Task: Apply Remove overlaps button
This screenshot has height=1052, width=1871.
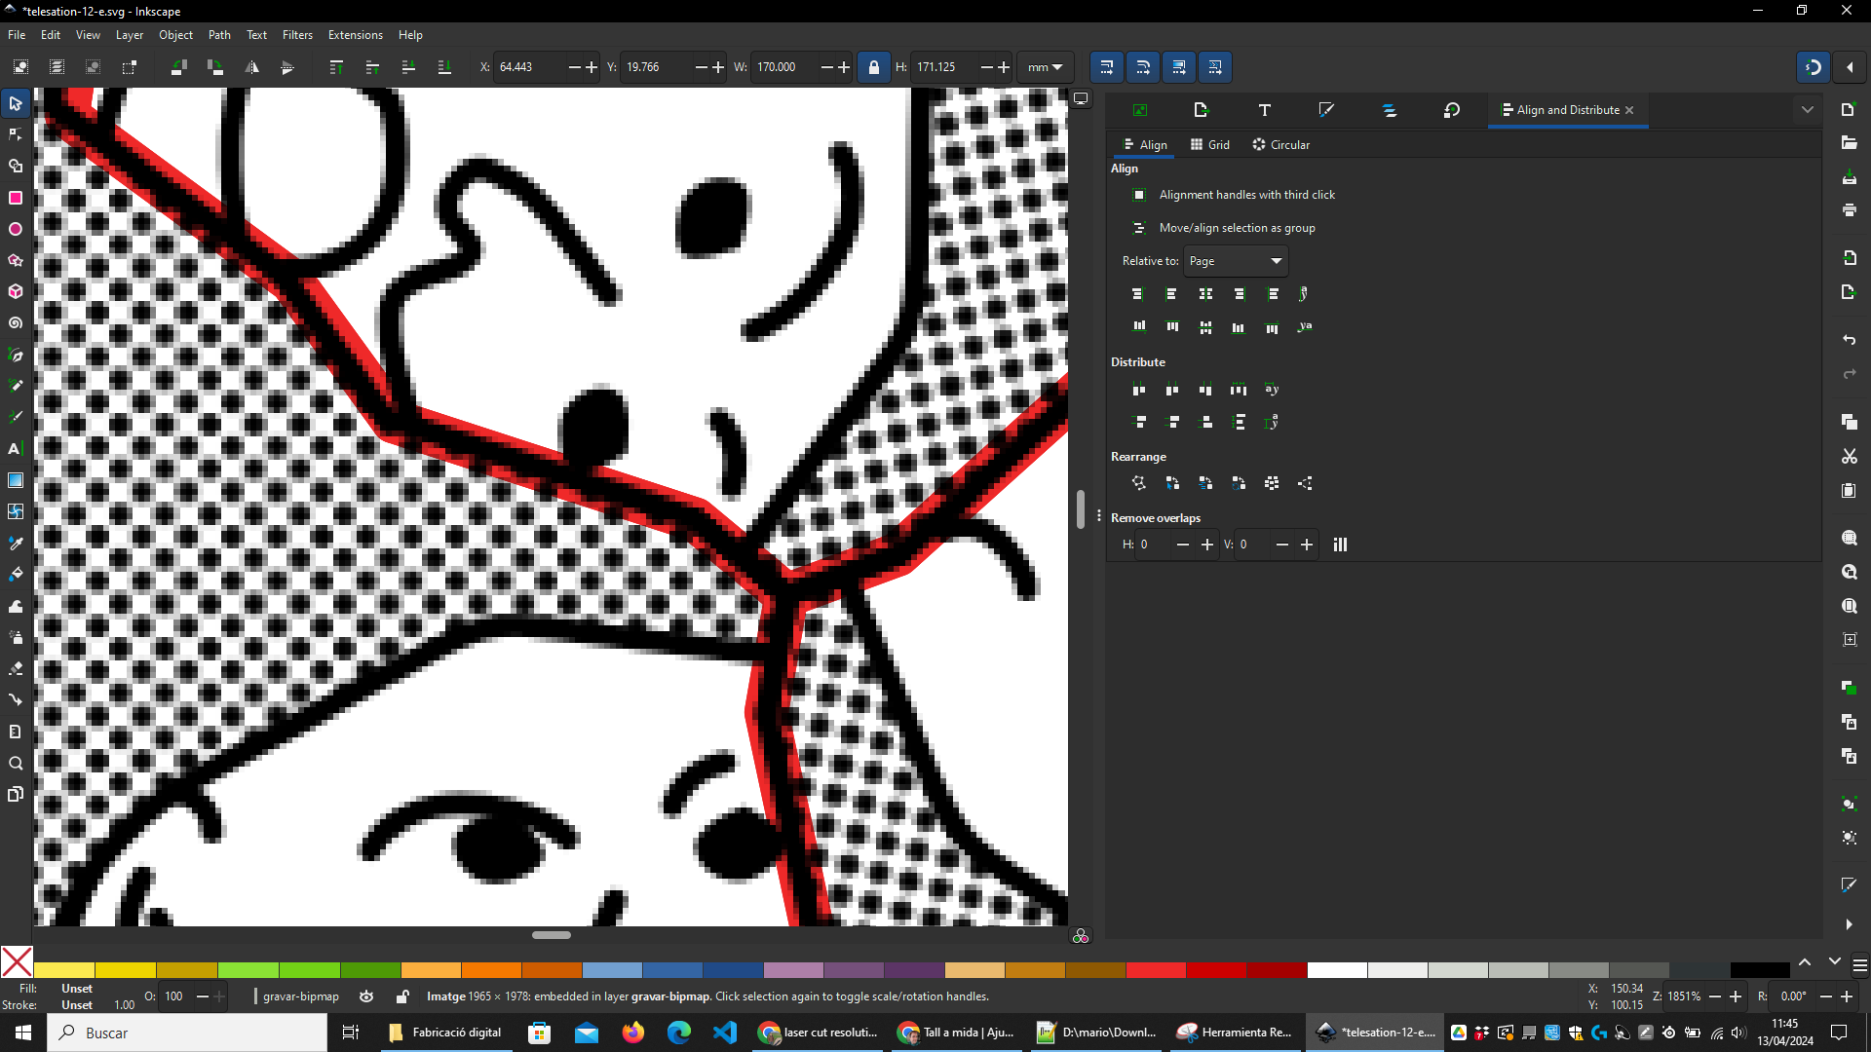Action: 1340,545
